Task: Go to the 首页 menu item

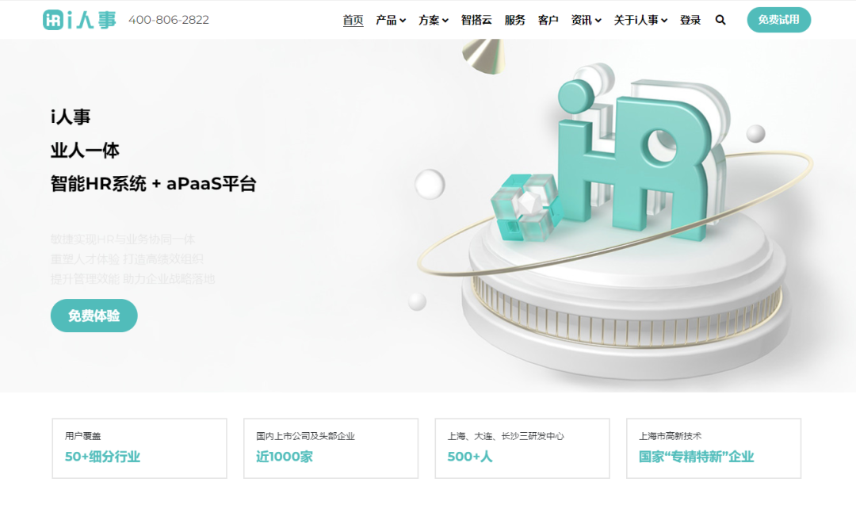Action: click(x=353, y=20)
